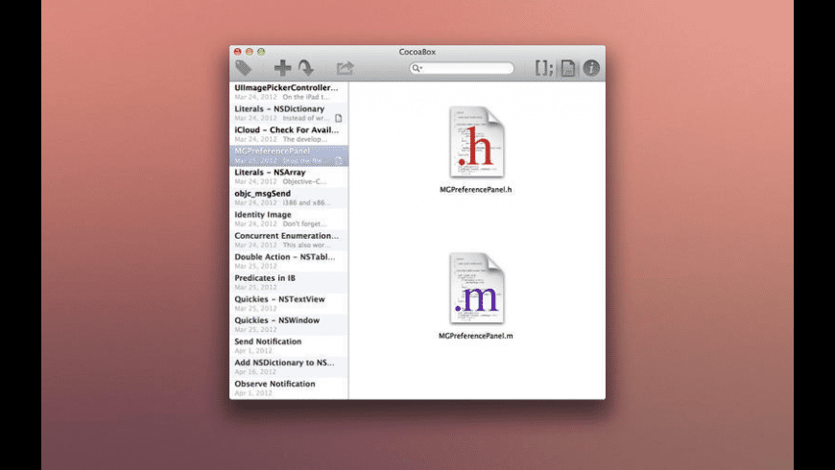Minimize the CocoaBox window

pyautogui.click(x=250, y=52)
